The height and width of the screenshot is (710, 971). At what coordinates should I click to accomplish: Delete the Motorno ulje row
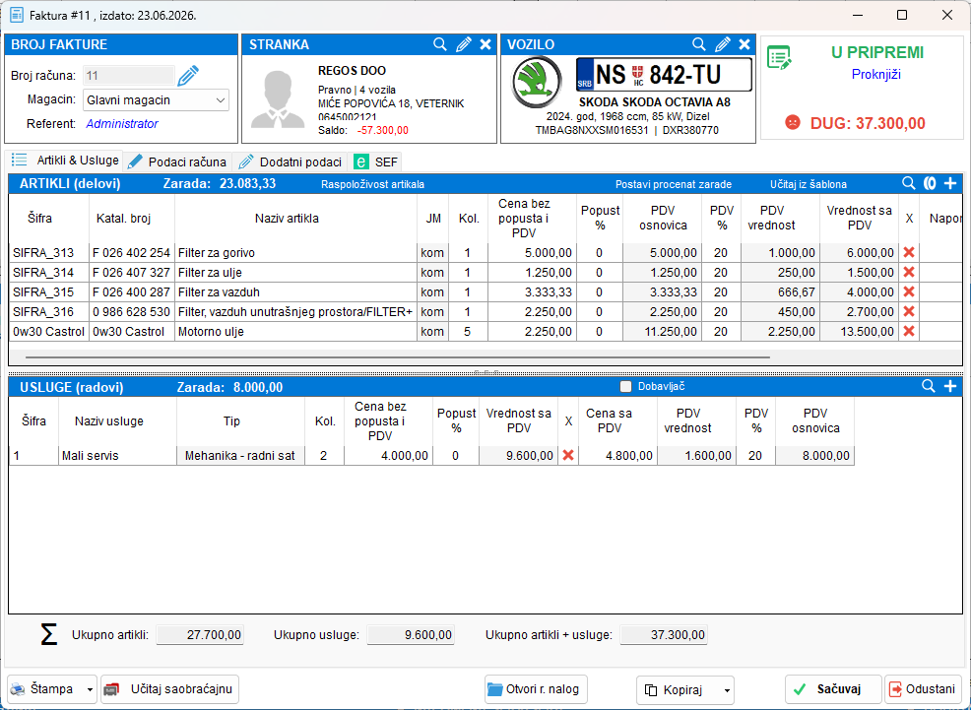(908, 332)
